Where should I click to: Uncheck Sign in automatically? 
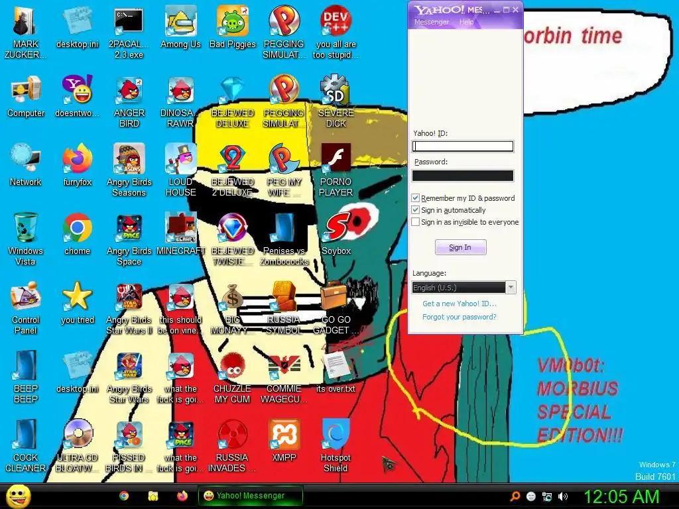(415, 210)
